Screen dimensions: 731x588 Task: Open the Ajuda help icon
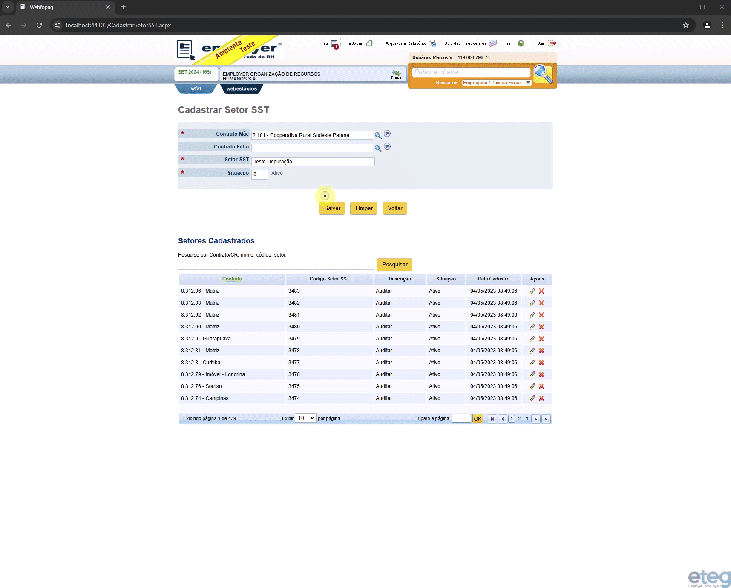521,43
